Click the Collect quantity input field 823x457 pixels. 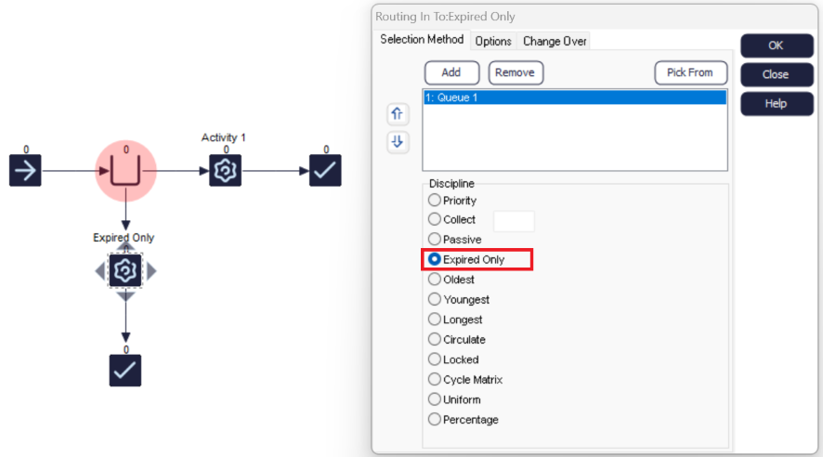pyautogui.click(x=514, y=221)
